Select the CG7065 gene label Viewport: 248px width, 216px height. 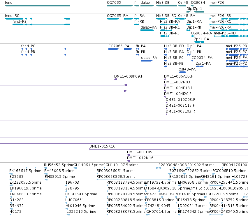114,3
